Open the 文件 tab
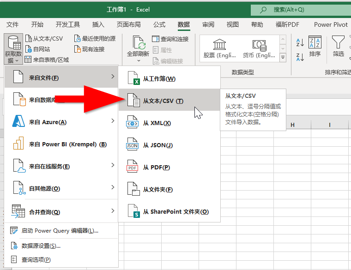Image resolution: width=351 pixels, height=270 pixels. [12, 24]
